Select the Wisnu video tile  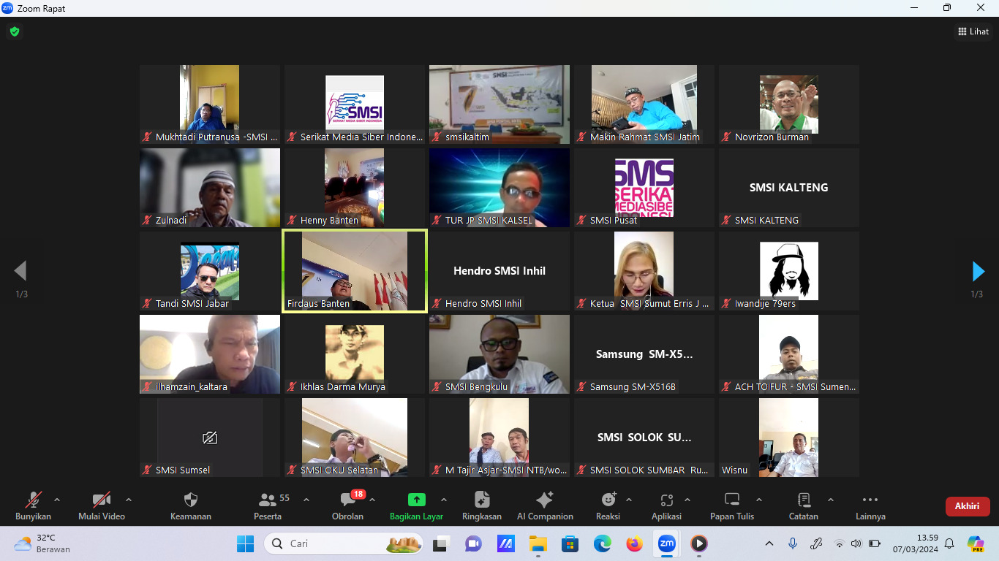click(x=789, y=438)
